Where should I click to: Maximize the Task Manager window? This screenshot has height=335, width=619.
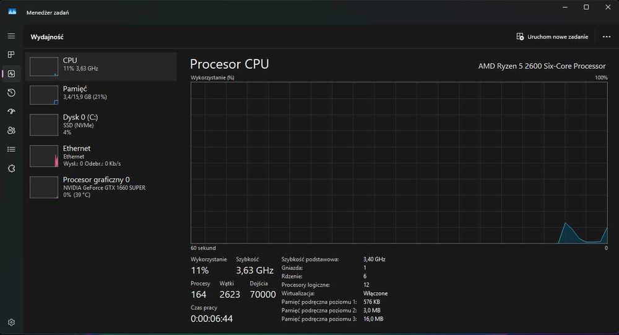coord(586,7)
